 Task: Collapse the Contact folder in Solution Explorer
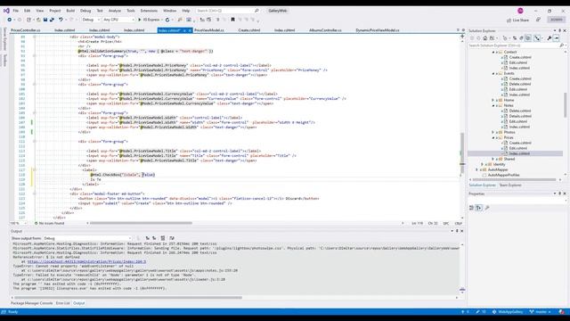coord(493,52)
